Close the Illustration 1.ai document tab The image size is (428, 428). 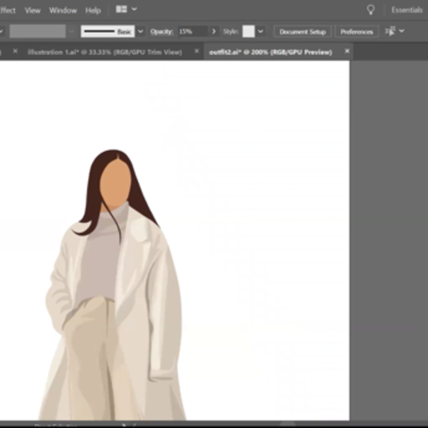(x=196, y=51)
